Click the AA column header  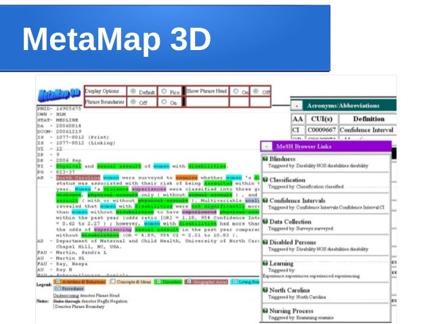coord(297,119)
